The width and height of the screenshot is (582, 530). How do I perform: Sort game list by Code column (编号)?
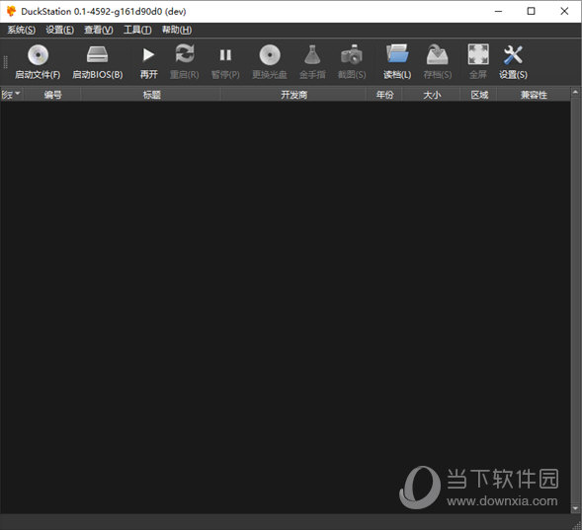pos(52,95)
